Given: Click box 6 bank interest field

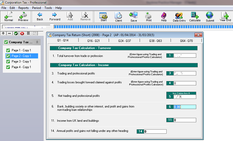Looking at the screenshot, I should click(x=185, y=107).
